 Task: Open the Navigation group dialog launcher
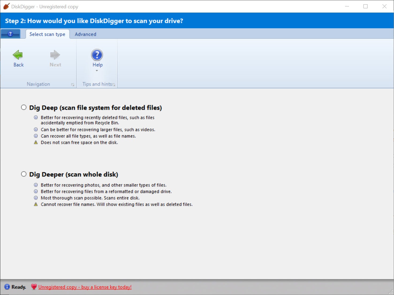coord(73,85)
